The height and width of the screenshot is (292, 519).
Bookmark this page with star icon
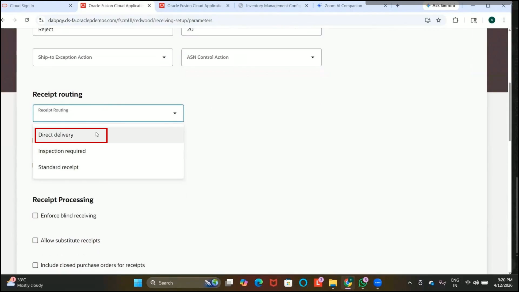(x=439, y=20)
